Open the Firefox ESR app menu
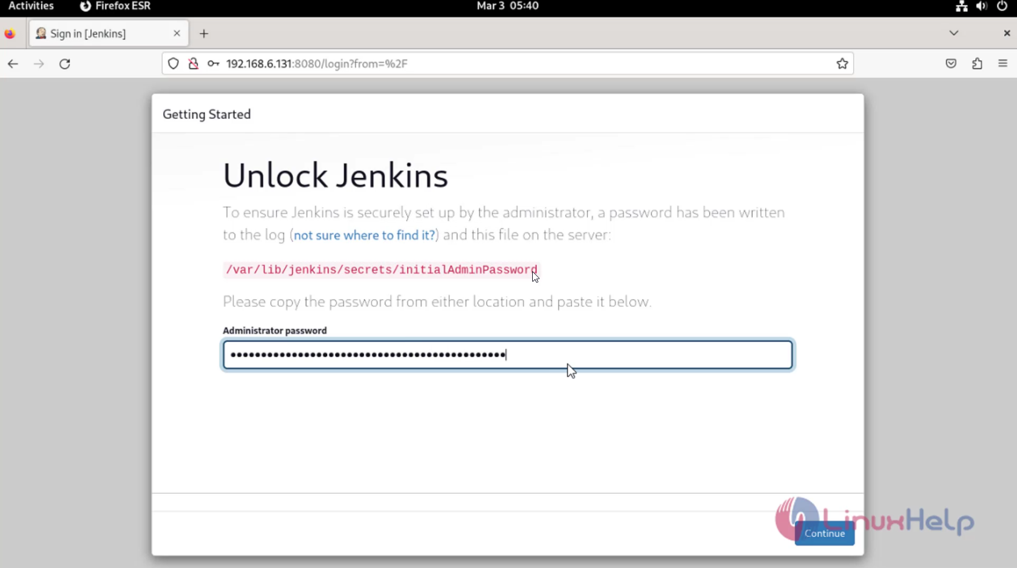Screen dimensions: 1017x568 (115, 6)
